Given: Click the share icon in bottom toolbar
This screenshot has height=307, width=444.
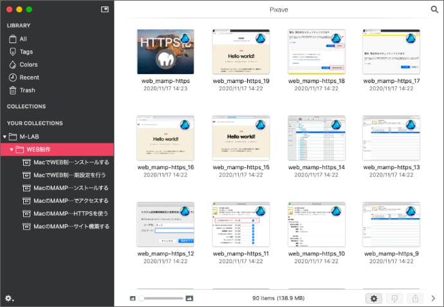Looking at the screenshot, I should [x=416, y=298].
